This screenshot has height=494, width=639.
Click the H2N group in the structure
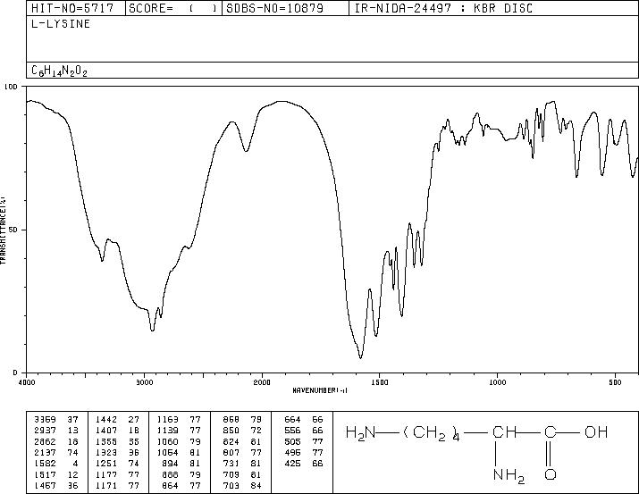(361, 432)
